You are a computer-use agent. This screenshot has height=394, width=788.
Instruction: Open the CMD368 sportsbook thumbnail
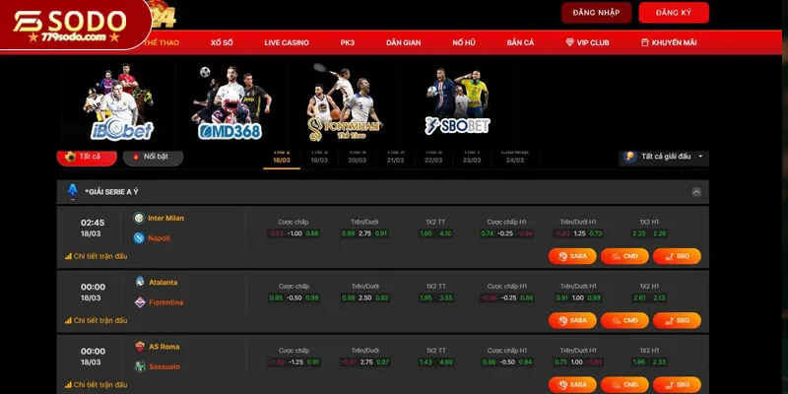point(232,102)
